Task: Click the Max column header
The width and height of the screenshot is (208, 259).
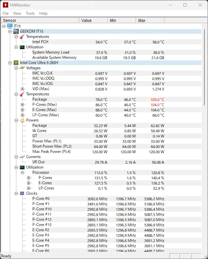Action: [x=150, y=20]
